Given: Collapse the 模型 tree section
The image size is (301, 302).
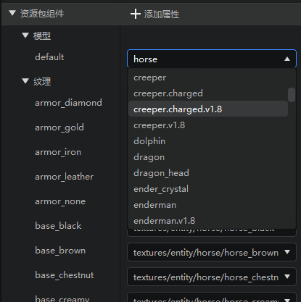Looking at the screenshot, I should tap(25, 35).
